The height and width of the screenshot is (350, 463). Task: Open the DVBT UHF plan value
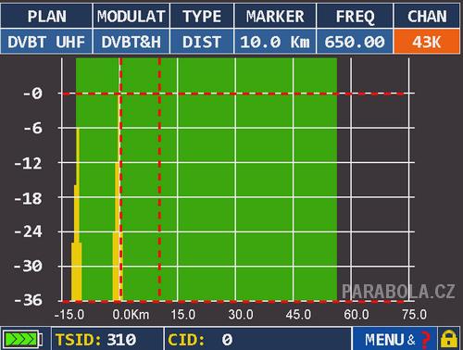pos(46,42)
